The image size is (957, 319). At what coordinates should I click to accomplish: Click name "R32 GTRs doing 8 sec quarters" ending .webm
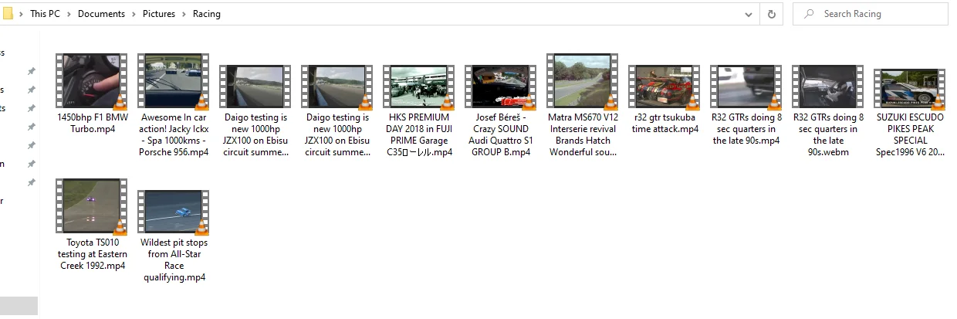(x=829, y=134)
